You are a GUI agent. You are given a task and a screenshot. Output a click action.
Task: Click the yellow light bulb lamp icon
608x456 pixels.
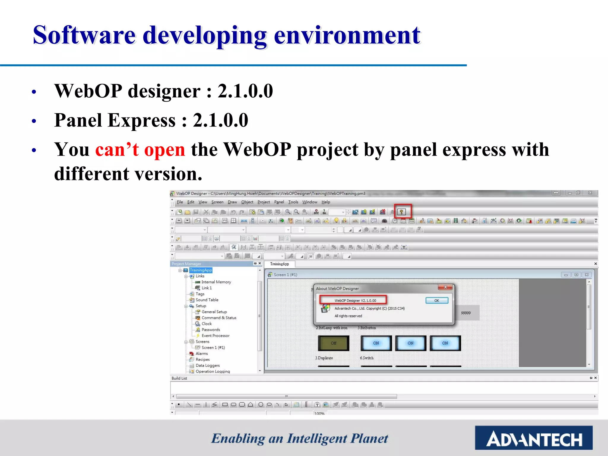[336, 221]
